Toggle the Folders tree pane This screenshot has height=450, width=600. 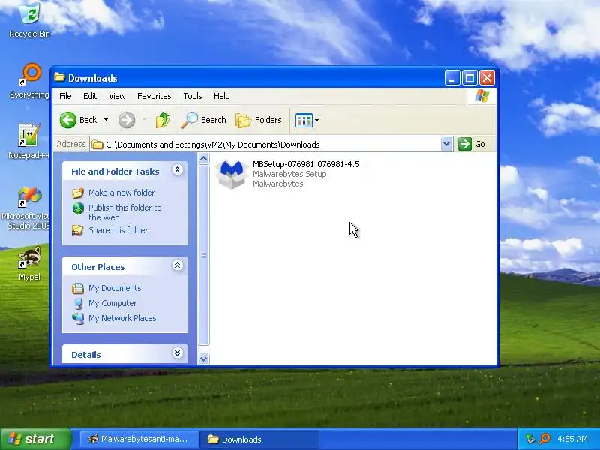(x=259, y=120)
